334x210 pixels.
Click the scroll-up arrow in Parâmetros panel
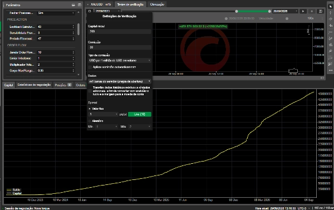pyautogui.click(x=78, y=12)
